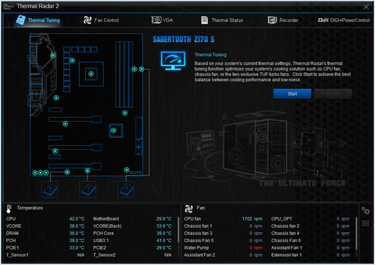Image resolution: width=375 pixels, height=265 pixels.
Task: Click the greyed-out button beside Start
Action: 334,94
